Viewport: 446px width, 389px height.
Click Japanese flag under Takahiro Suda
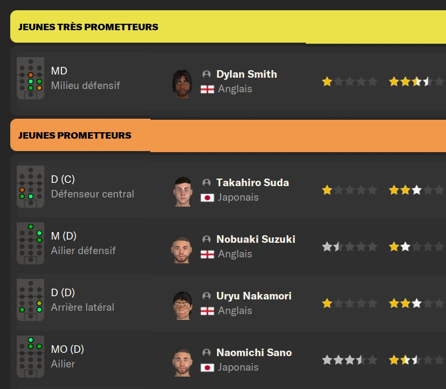[207, 197]
